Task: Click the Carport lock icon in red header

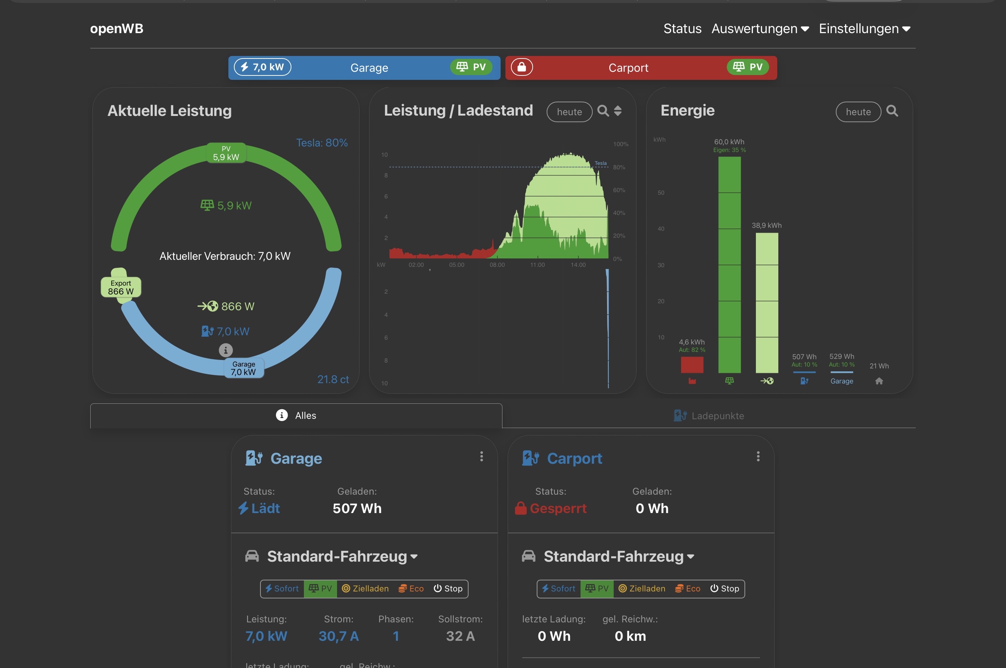Action: click(x=522, y=67)
